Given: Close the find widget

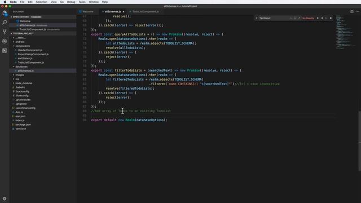Looking at the screenshot, I should [x=331, y=18].
